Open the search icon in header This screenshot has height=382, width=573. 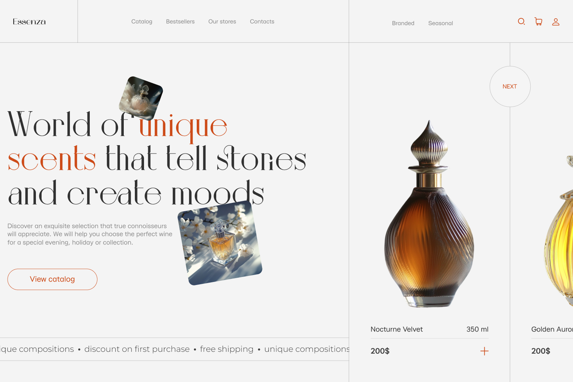pos(521,22)
